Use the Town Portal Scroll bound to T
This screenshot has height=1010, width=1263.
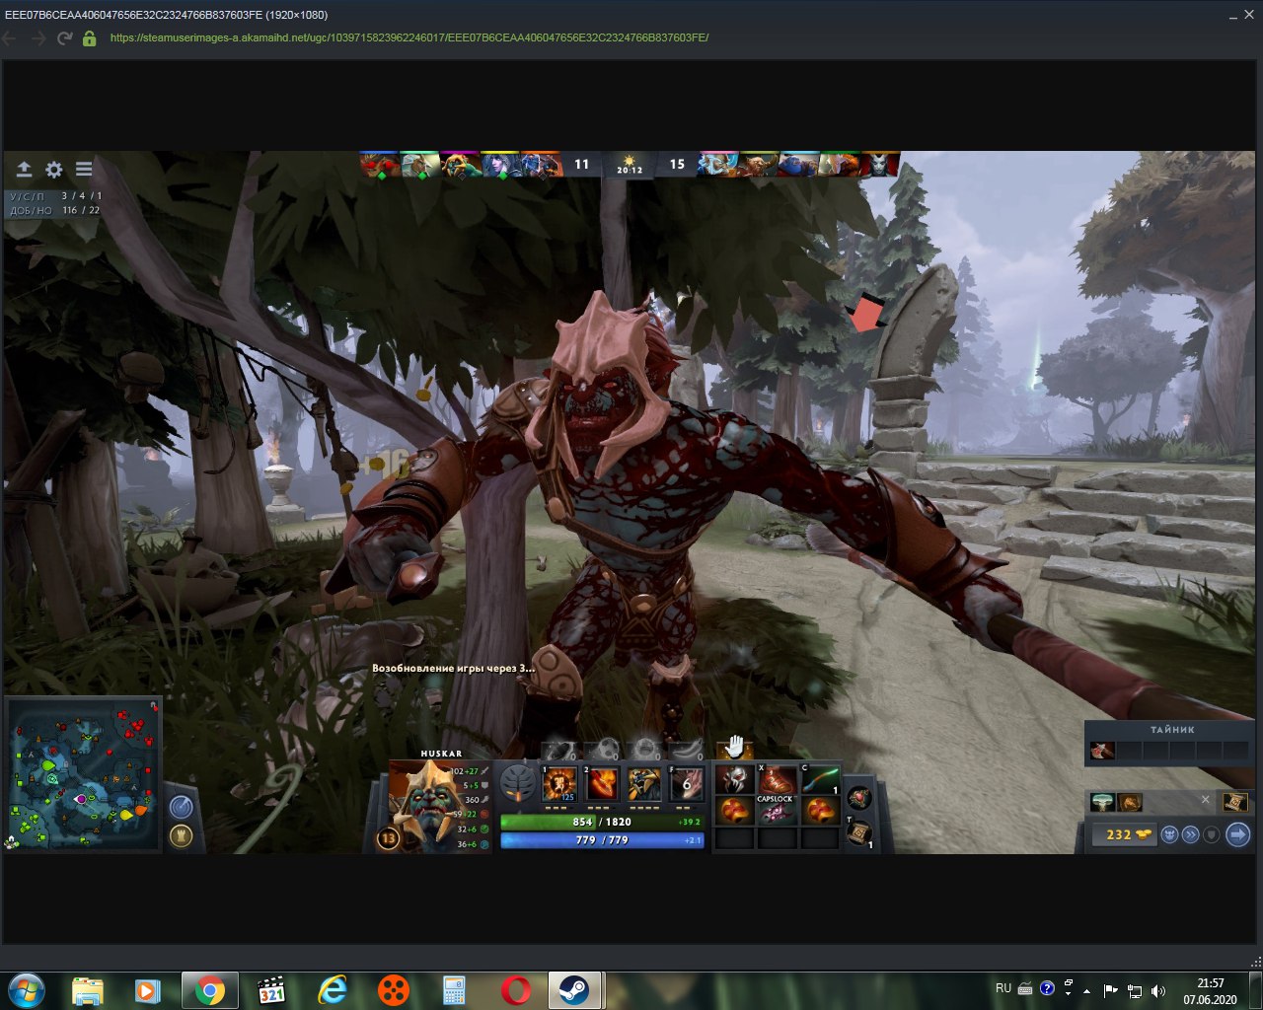(859, 832)
